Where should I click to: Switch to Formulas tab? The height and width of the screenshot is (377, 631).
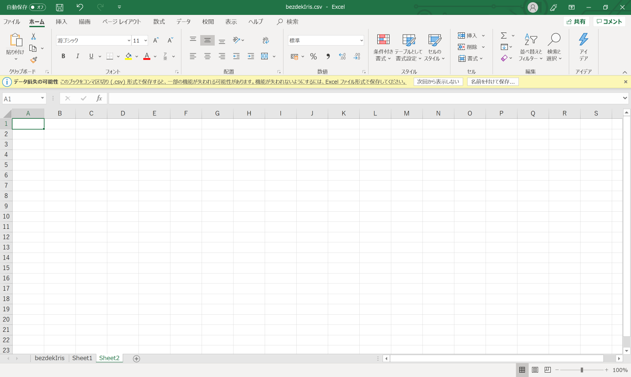[x=159, y=21]
